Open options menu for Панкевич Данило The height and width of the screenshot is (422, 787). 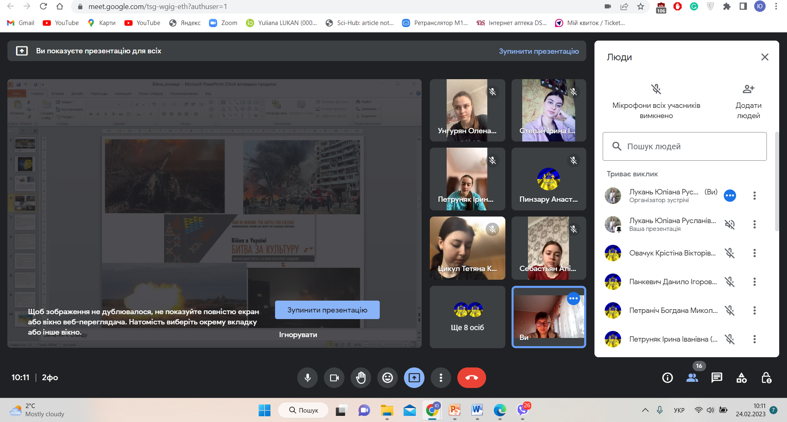(x=754, y=282)
